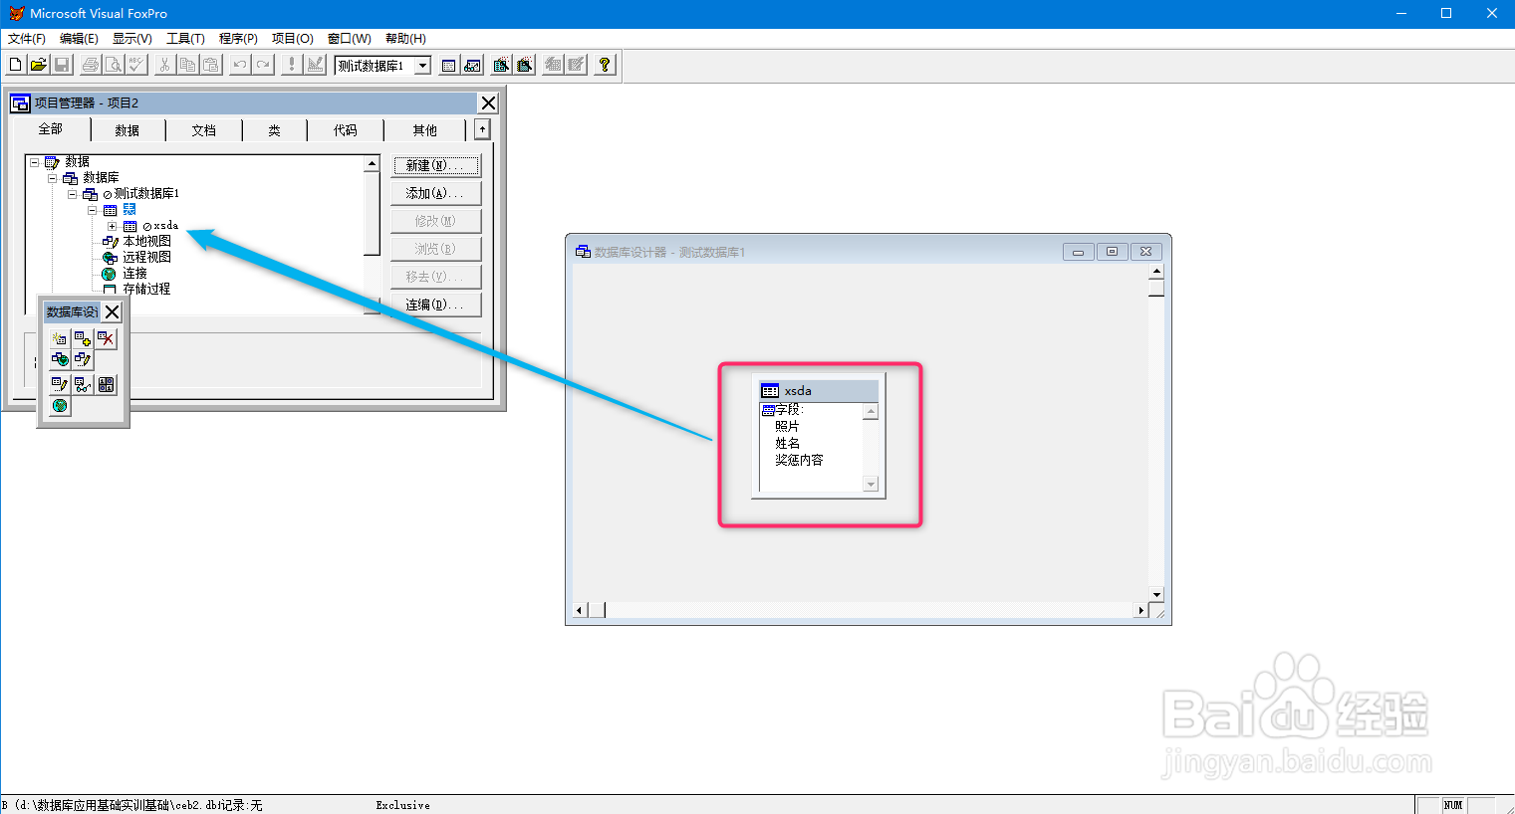Open the 文件(F) menu
This screenshot has width=1515, height=814.
(x=27, y=39)
